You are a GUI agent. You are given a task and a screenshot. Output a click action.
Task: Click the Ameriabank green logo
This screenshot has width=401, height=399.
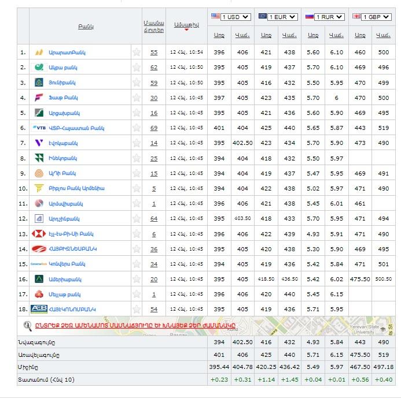[x=39, y=279]
